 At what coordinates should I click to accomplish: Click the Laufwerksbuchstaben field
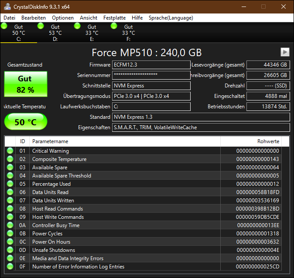(151, 107)
